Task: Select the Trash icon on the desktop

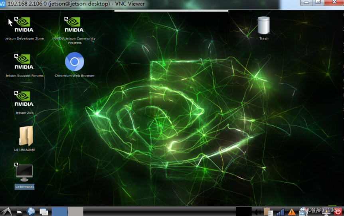Action: pos(264,26)
